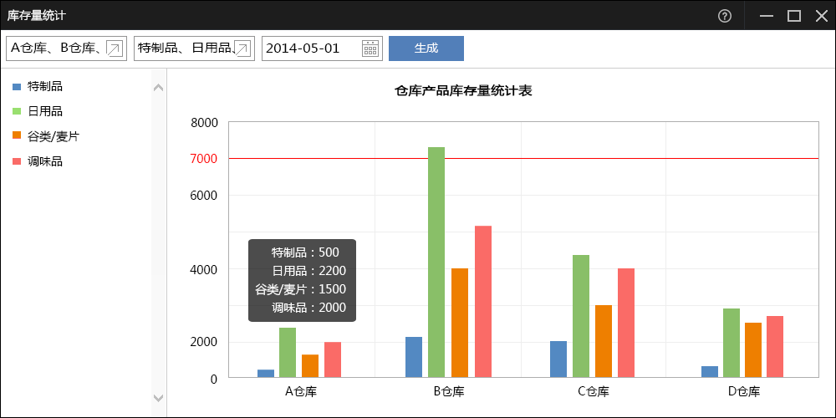This screenshot has height=418, width=836.
Task: Click the orange 谷类/麦片 bar in B仓库
Action: tap(460, 323)
